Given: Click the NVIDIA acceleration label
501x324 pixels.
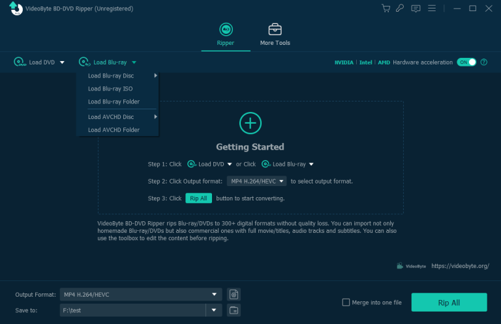Looking at the screenshot, I should (x=344, y=62).
